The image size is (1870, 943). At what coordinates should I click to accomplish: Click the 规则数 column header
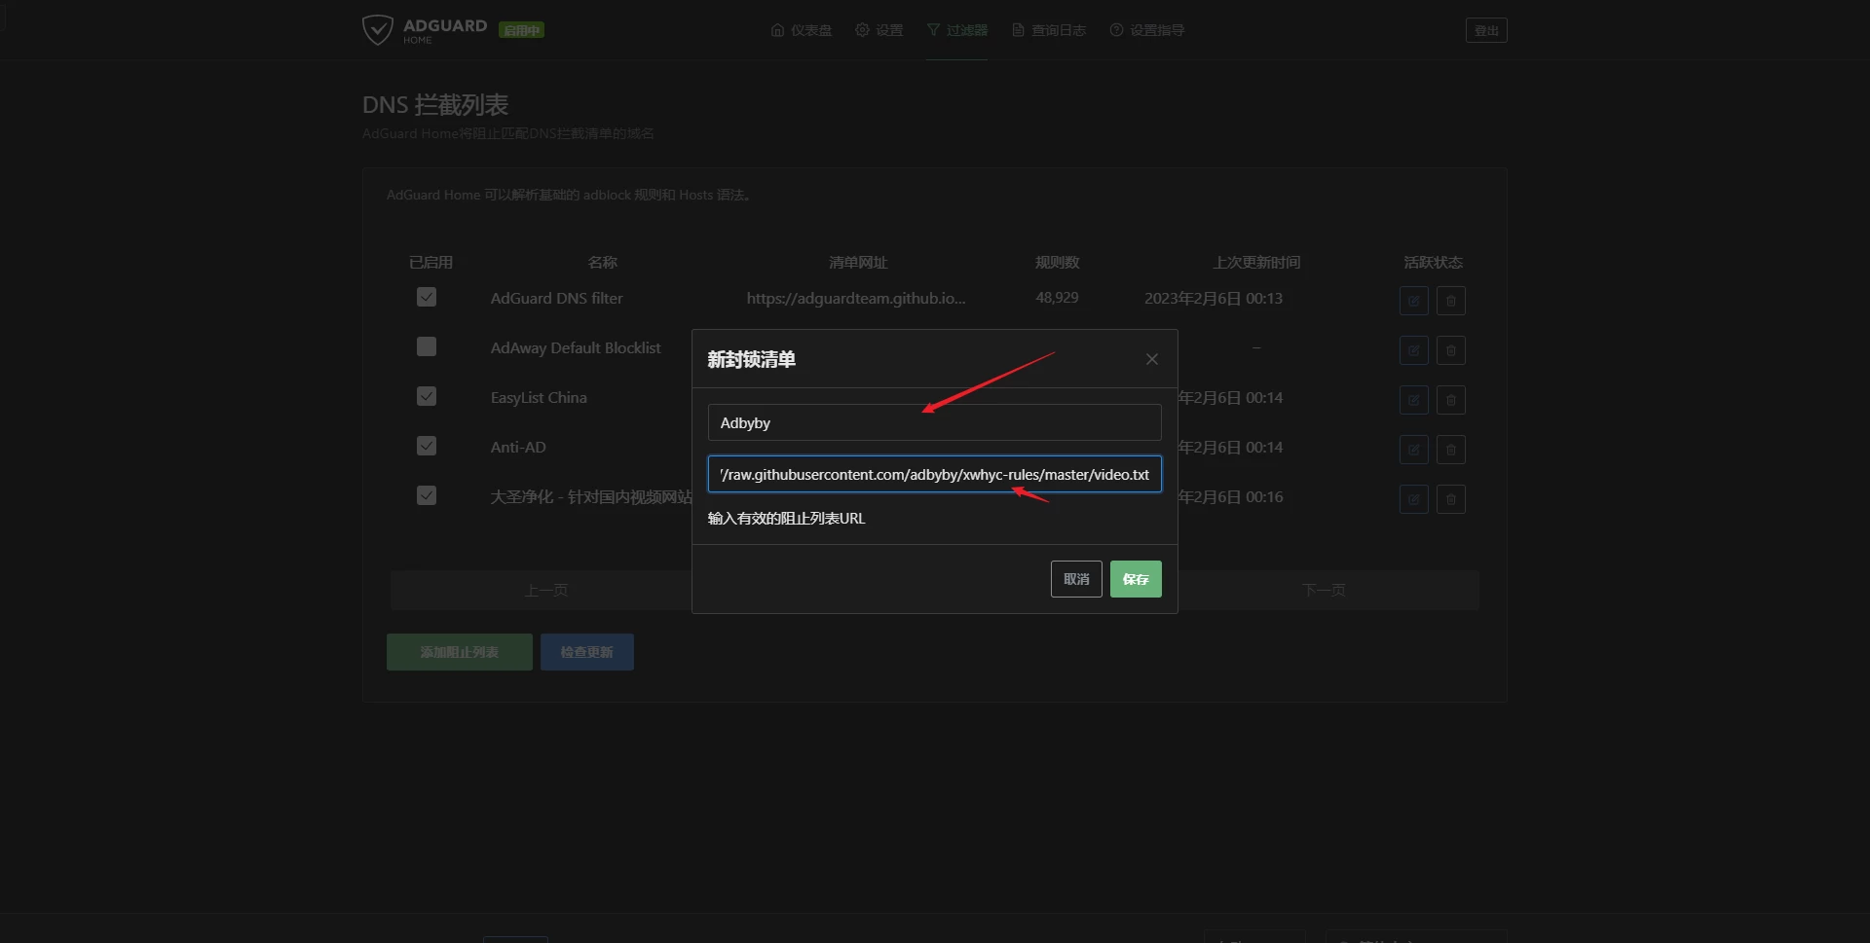click(x=1058, y=262)
